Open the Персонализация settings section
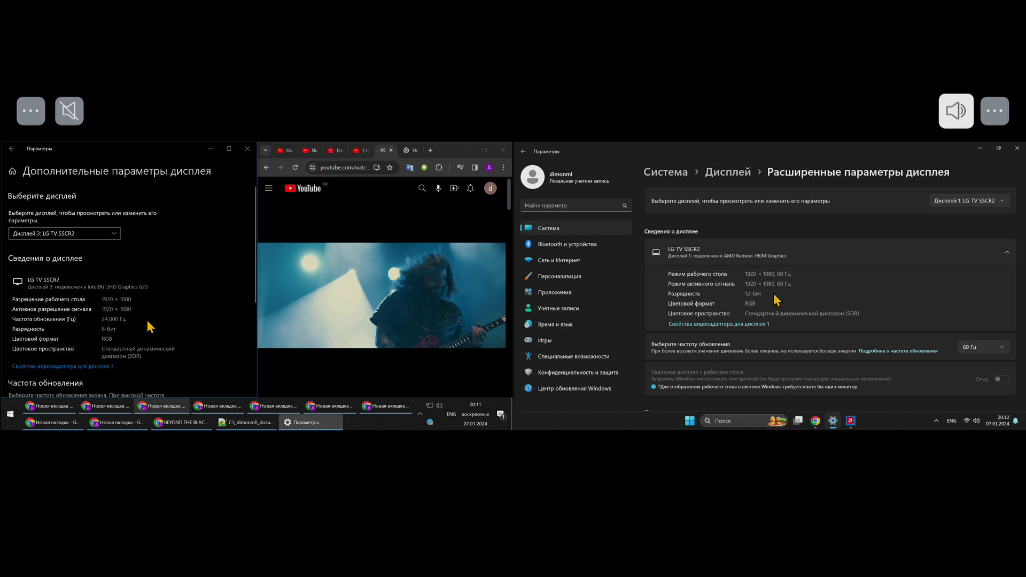 tap(559, 276)
